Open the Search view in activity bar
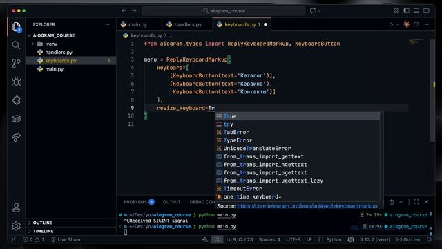 point(17,44)
